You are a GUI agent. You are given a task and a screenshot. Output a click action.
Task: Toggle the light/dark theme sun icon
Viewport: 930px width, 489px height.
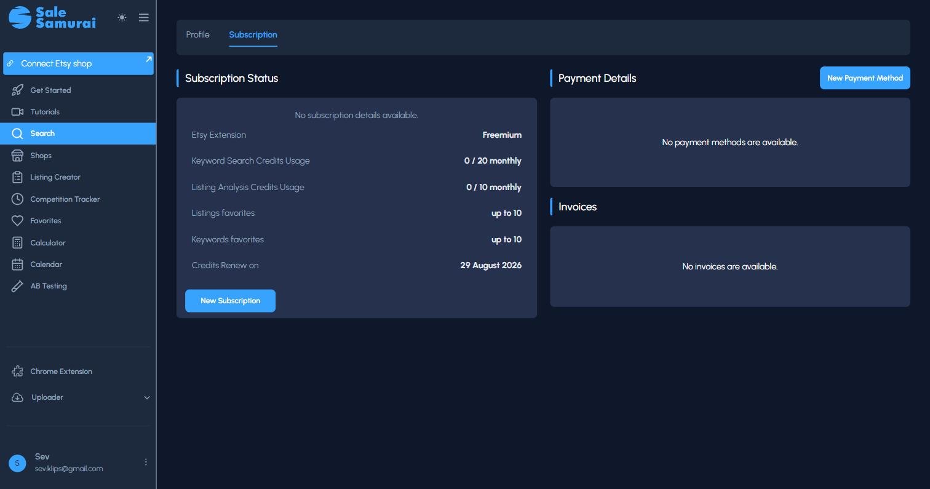122,18
